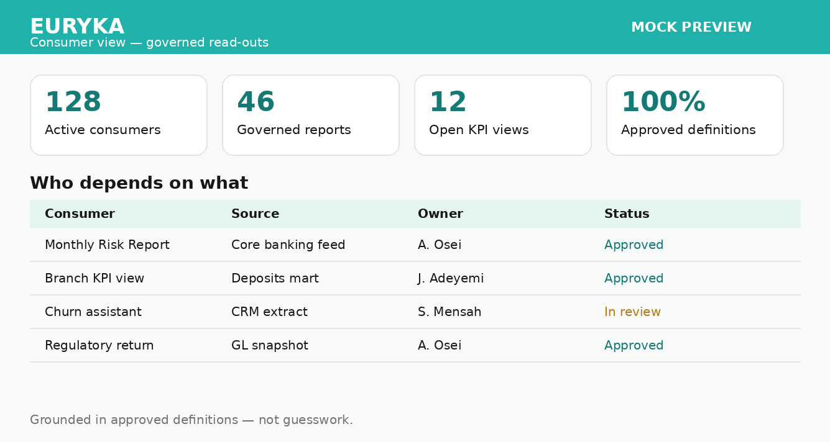Select the "Monthly Risk Report" consumer cell

(x=107, y=245)
